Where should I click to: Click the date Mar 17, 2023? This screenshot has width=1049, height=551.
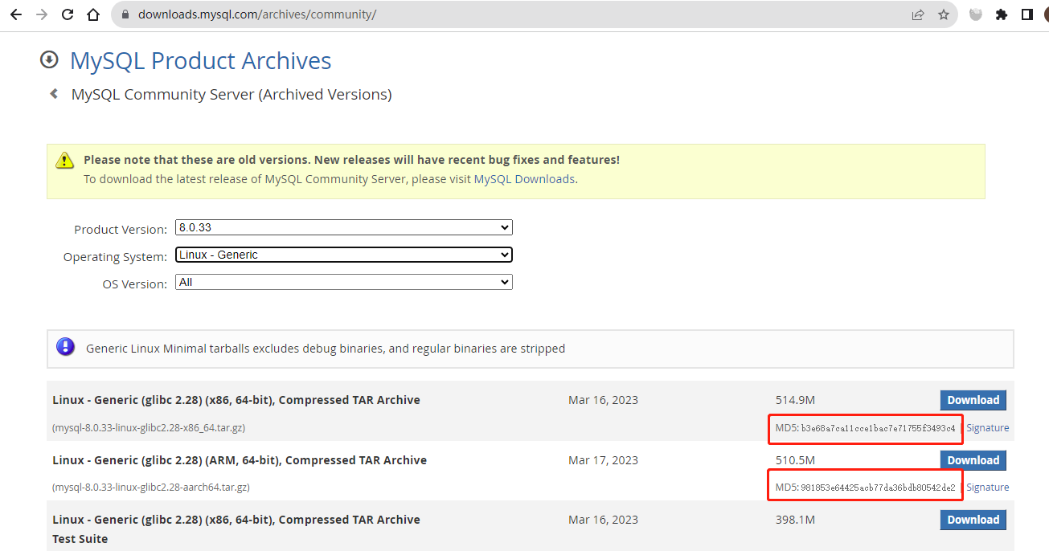pyautogui.click(x=603, y=460)
